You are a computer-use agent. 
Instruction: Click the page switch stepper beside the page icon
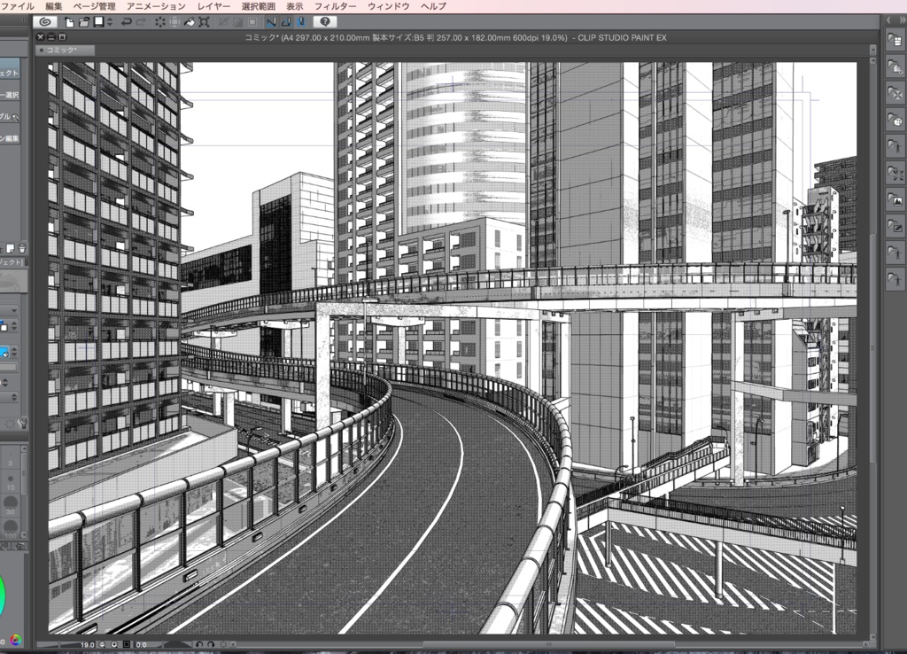pos(110,20)
